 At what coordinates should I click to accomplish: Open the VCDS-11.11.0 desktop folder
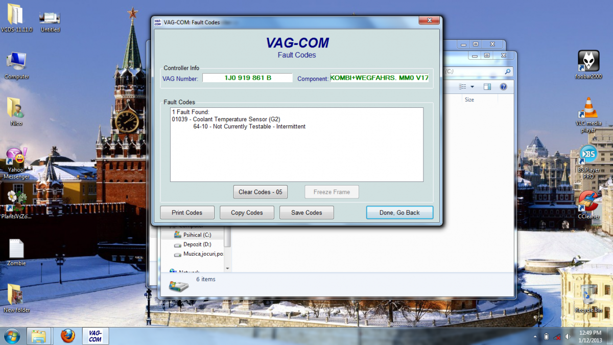click(x=16, y=18)
